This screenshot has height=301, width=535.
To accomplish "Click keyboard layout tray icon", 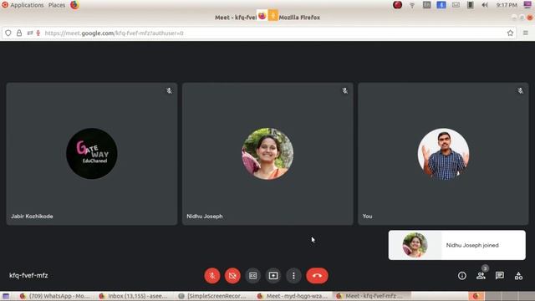I will [x=426, y=5].
